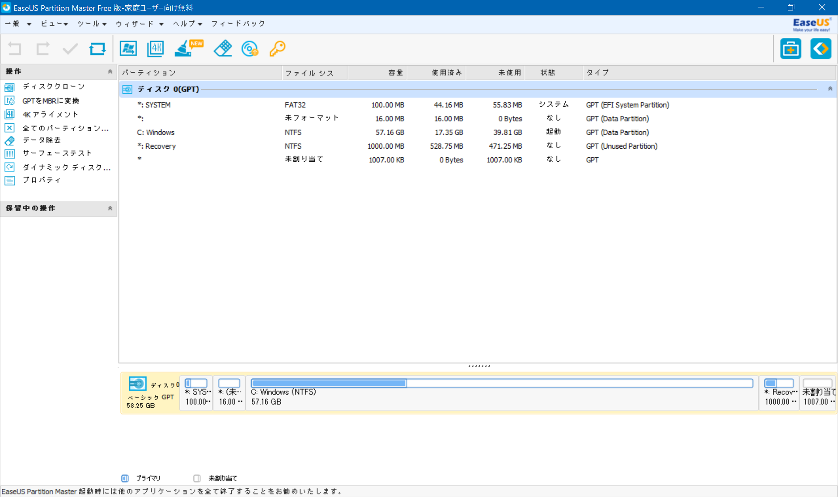
Task: Click the プロパティ link
Action: pos(42,180)
